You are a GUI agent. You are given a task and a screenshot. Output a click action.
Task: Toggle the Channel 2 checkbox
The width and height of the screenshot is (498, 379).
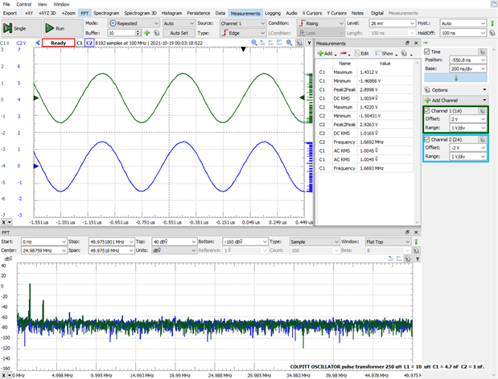coord(426,140)
